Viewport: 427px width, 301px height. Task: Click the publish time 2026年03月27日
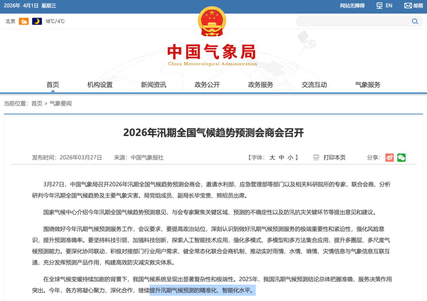[81, 157]
